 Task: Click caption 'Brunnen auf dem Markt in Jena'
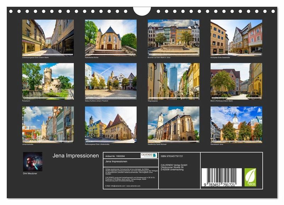pyautogui.click(x=159, y=58)
